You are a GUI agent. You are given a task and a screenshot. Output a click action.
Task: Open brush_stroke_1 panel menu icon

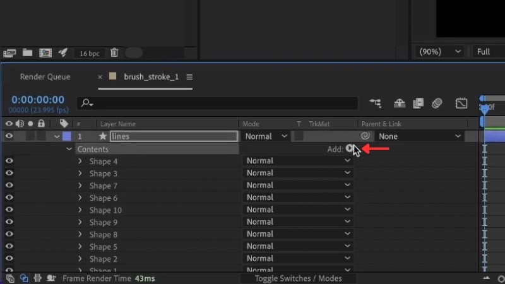tap(189, 77)
